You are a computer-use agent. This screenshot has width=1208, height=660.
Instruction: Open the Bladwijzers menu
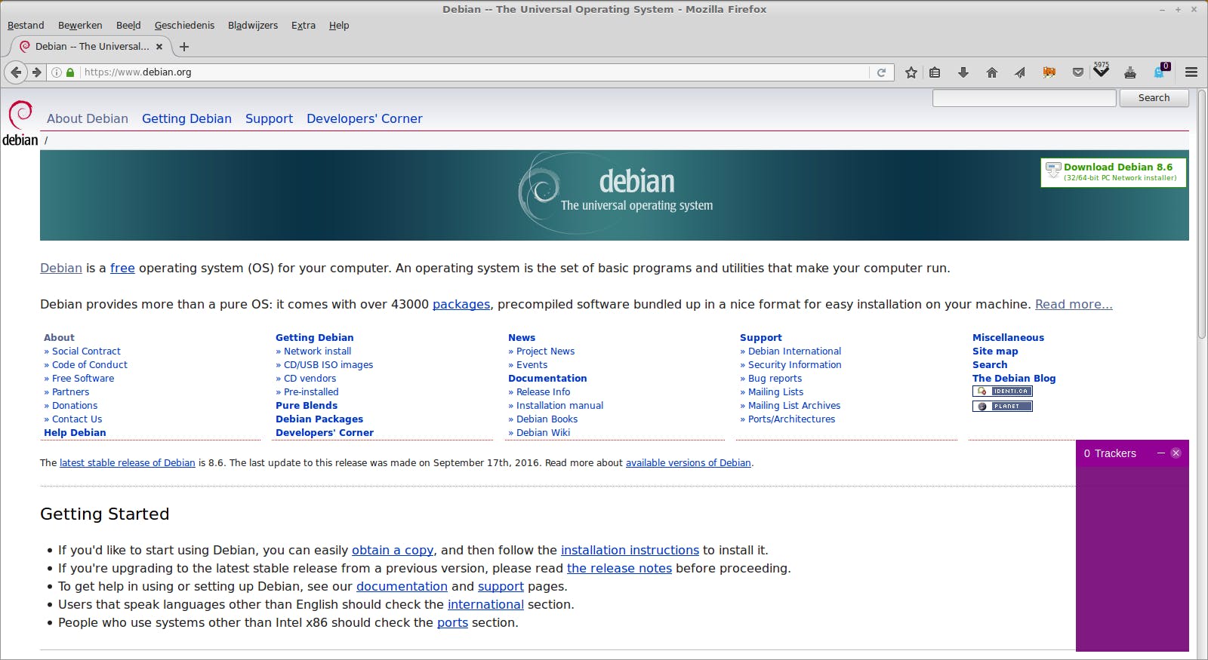(253, 26)
